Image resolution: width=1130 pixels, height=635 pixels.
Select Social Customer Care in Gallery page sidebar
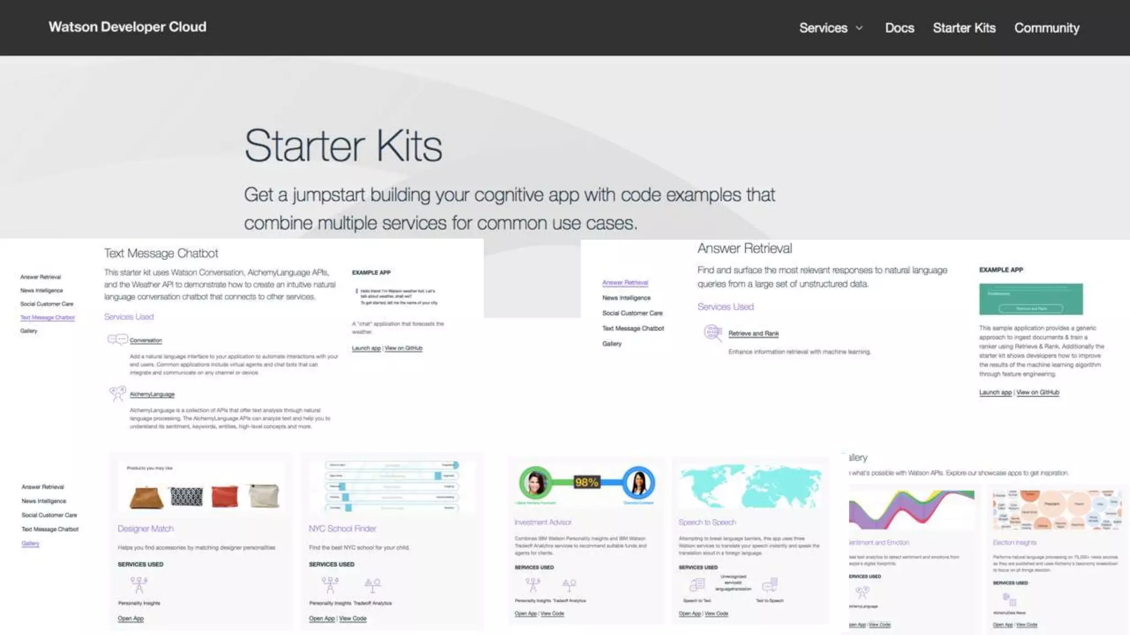click(x=49, y=515)
